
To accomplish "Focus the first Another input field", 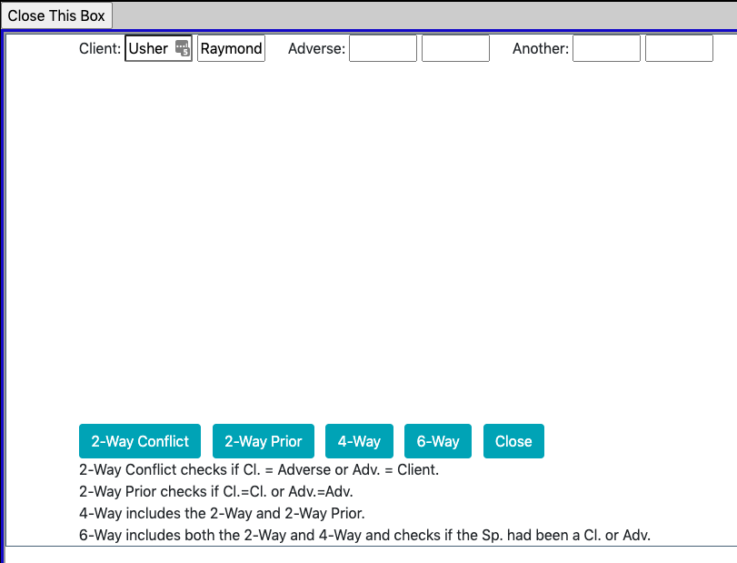I will pyautogui.click(x=606, y=49).
